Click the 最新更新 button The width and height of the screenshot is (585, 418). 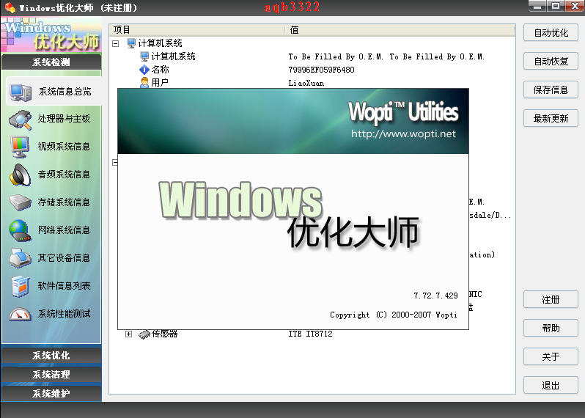click(x=551, y=119)
